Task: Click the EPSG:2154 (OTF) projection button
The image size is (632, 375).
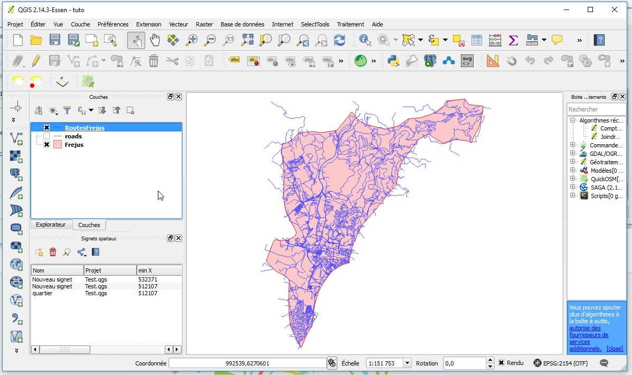Action: (x=560, y=363)
